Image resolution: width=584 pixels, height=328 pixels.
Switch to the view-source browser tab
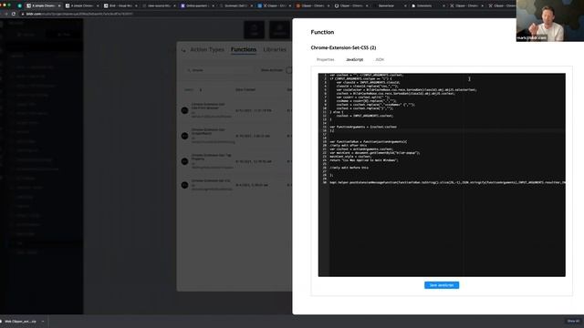(x=159, y=5)
